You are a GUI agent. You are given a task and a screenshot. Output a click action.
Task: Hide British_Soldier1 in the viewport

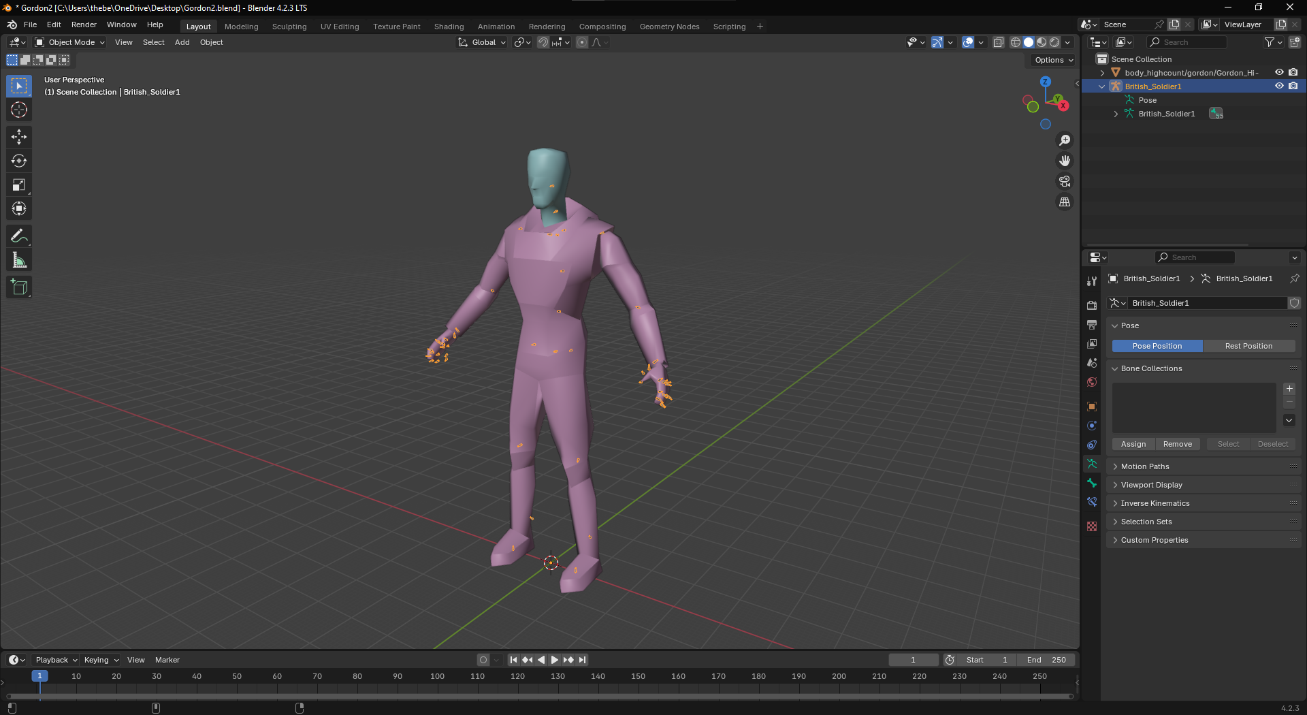(x=1279, y=86)
